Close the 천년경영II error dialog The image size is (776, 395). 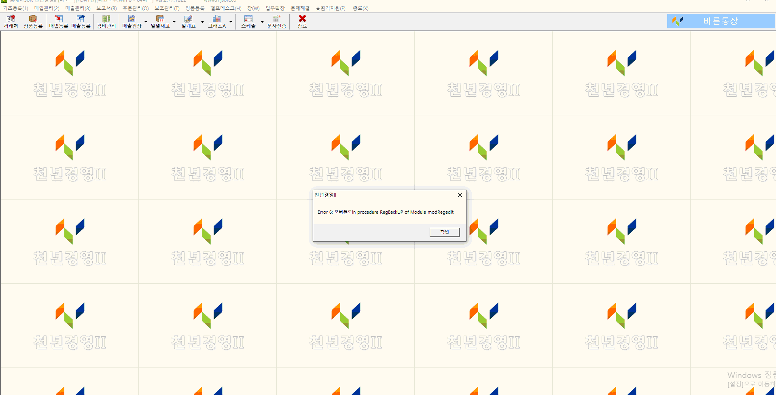click(460, 195)
